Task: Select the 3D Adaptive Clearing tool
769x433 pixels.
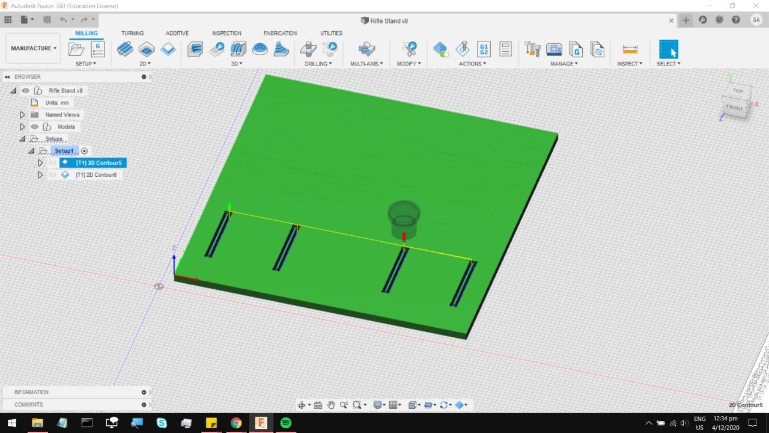Action: (x=195, y=49)
